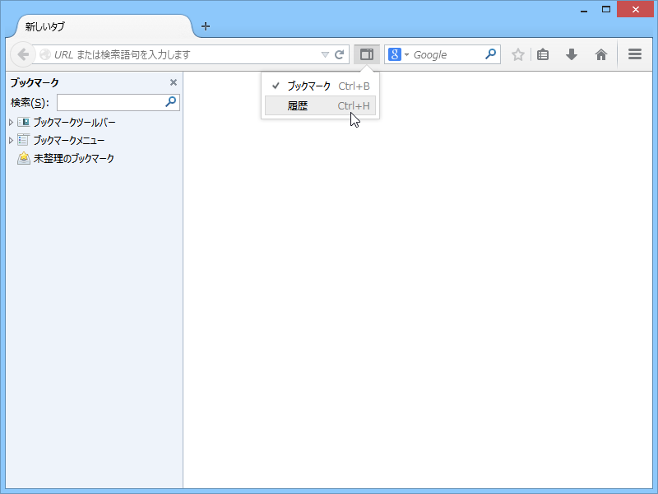Show the bookmarks list icon
658x494 pixels.
(x=542, y=54)
